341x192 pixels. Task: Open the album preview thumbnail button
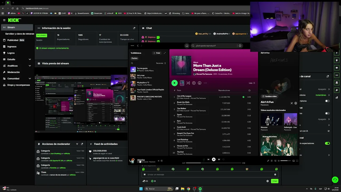pyautogui.click(x=182, y=83)
